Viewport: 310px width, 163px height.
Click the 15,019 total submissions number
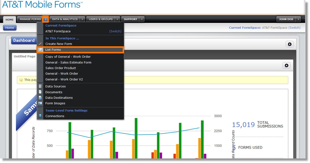pos(243,125)
